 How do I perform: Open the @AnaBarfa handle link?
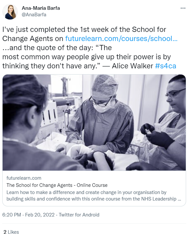(x=34, y=15)
